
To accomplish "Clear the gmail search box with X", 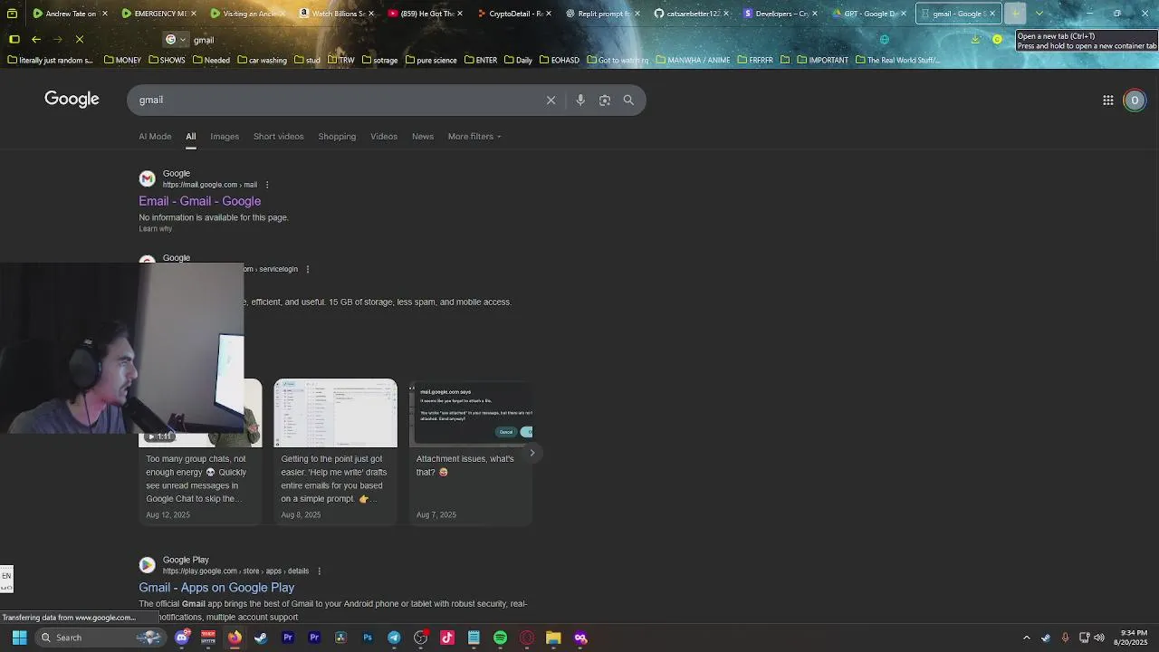I will [551, 101].
